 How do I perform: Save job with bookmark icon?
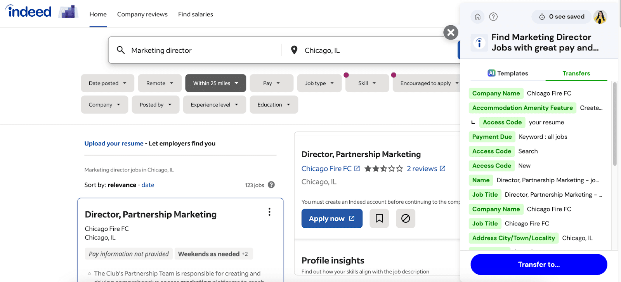point(379,218)
